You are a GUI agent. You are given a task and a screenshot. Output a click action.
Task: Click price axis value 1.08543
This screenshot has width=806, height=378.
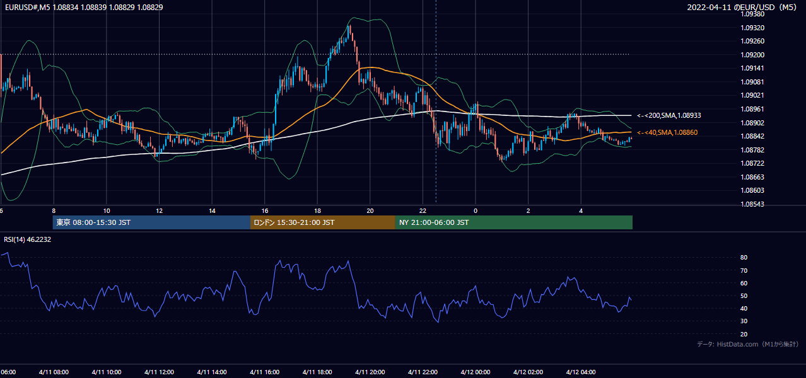pyautogui.click(x=752, y=204)
